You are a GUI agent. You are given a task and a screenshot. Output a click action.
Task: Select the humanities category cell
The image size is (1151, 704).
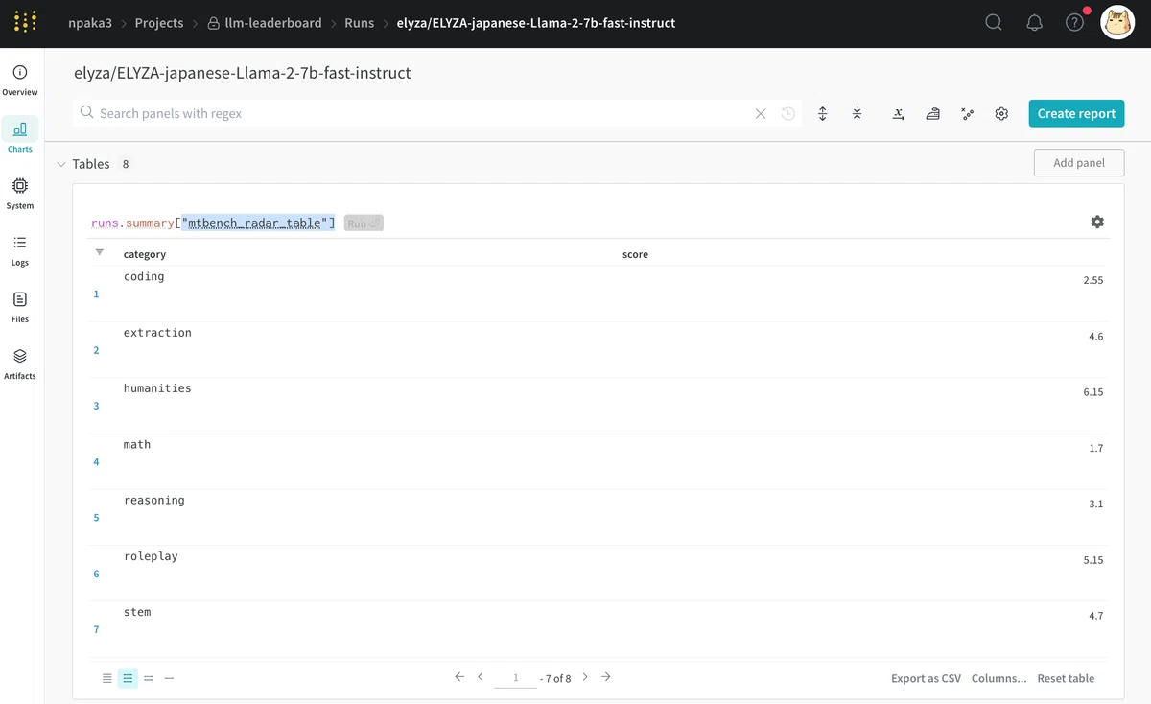coord(157,388)
